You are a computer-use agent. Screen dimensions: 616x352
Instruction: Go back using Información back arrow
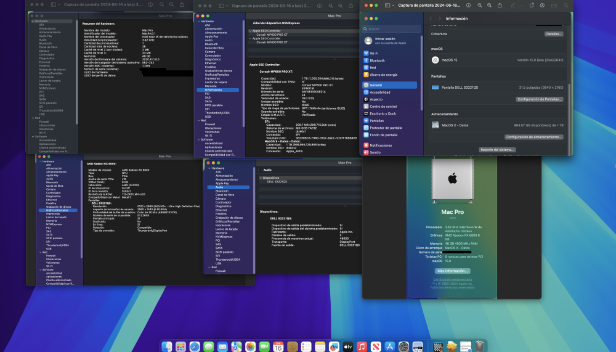[x=431, y=18]
